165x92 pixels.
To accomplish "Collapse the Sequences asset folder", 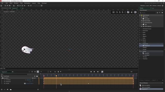I will [140, 44].
